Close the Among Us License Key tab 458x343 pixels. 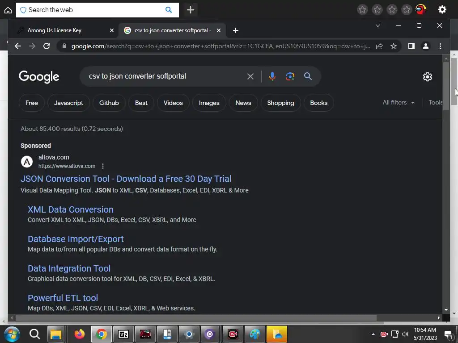tap(111, 30)
